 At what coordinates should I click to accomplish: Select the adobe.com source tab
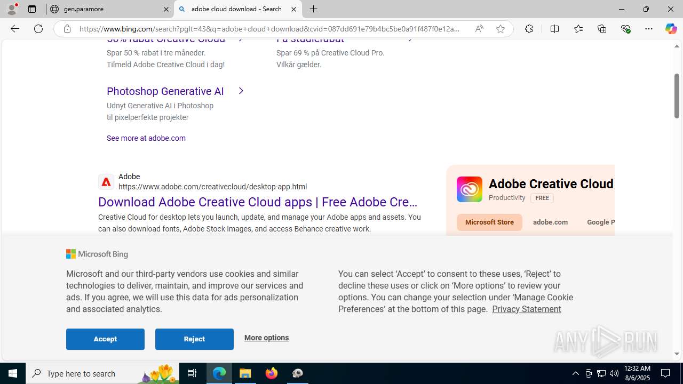coord(550,222)
